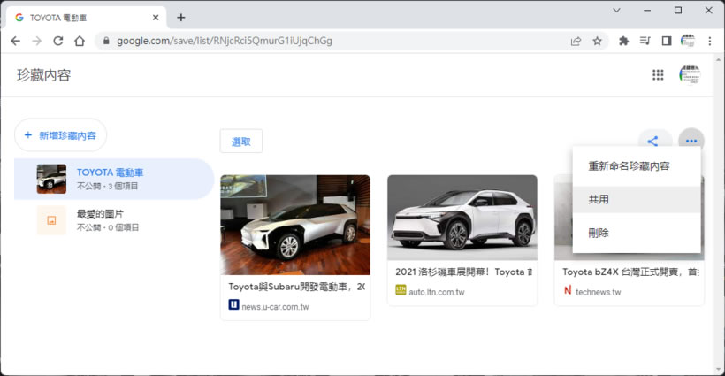Click the browser forward arrow
This screenshot has width=725, height=376.
coord(36,42)
